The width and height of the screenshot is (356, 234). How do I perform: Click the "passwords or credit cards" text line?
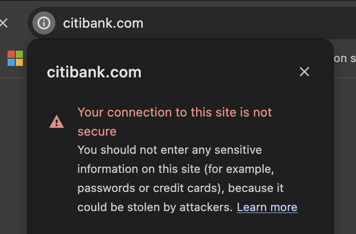click(x=180, y=188)
